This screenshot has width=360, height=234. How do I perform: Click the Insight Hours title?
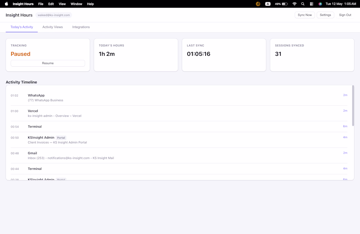pyautogui.click(x=19, y=15)
